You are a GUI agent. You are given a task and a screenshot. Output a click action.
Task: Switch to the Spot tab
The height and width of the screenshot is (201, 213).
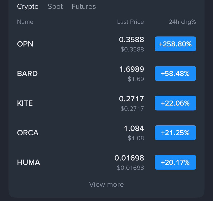[x=55, y=7]
